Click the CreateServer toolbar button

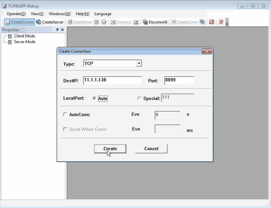50,22
